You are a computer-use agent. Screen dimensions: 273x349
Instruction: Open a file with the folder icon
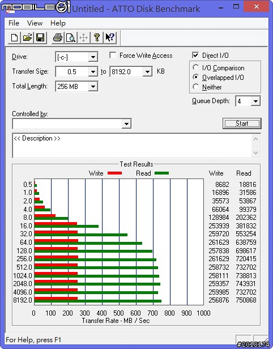(x=27, y=37)
